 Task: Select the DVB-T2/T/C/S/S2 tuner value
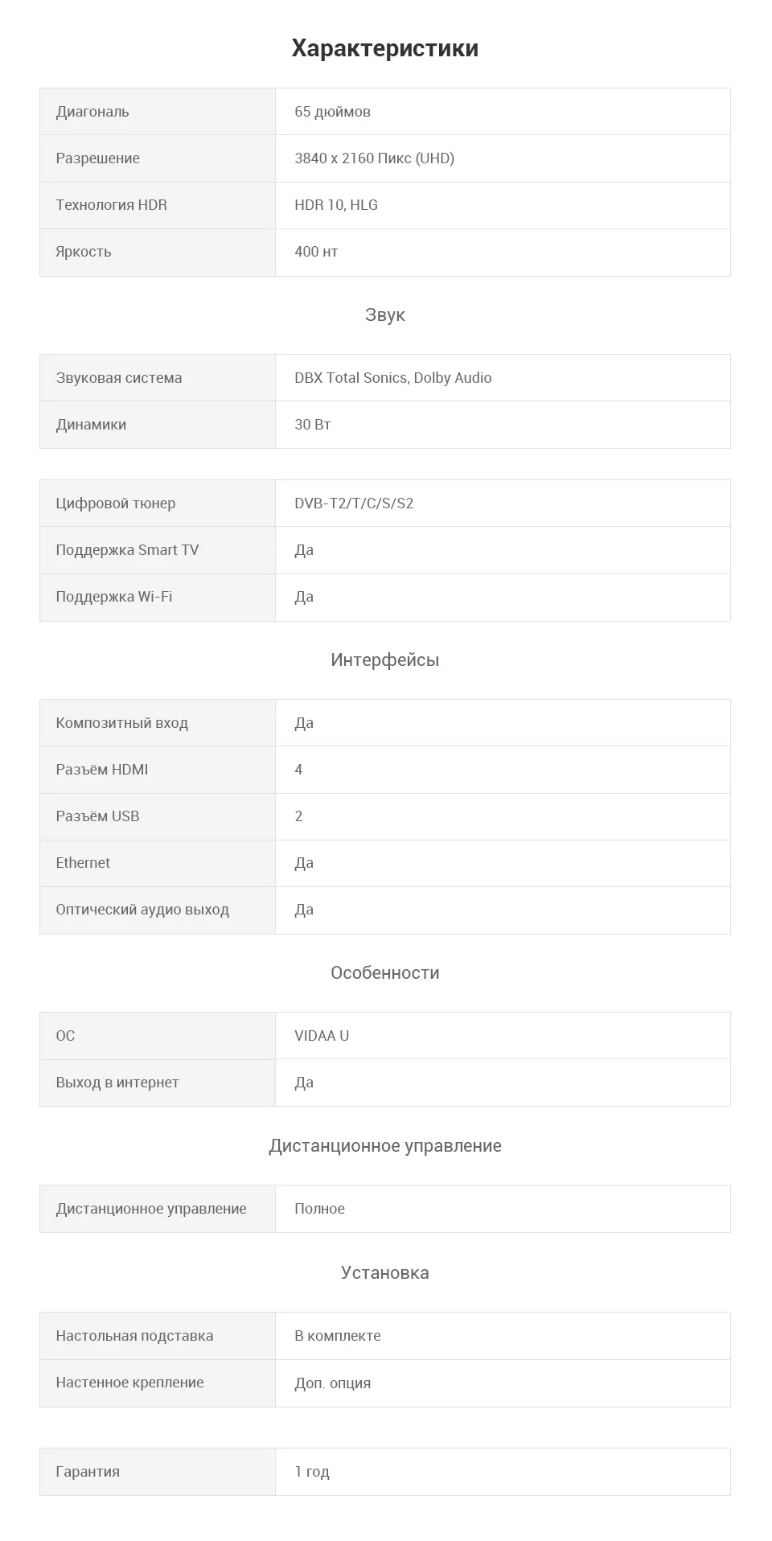coord(354,503)
